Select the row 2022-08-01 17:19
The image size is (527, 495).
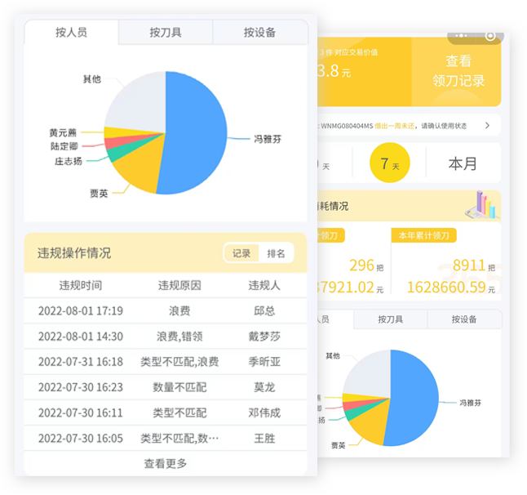click(x=166, y=310)
